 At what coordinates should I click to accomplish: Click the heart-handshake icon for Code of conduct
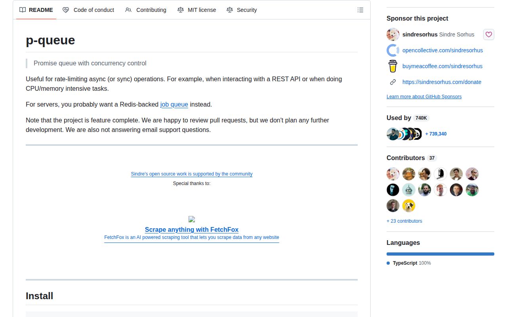point(66,10)
